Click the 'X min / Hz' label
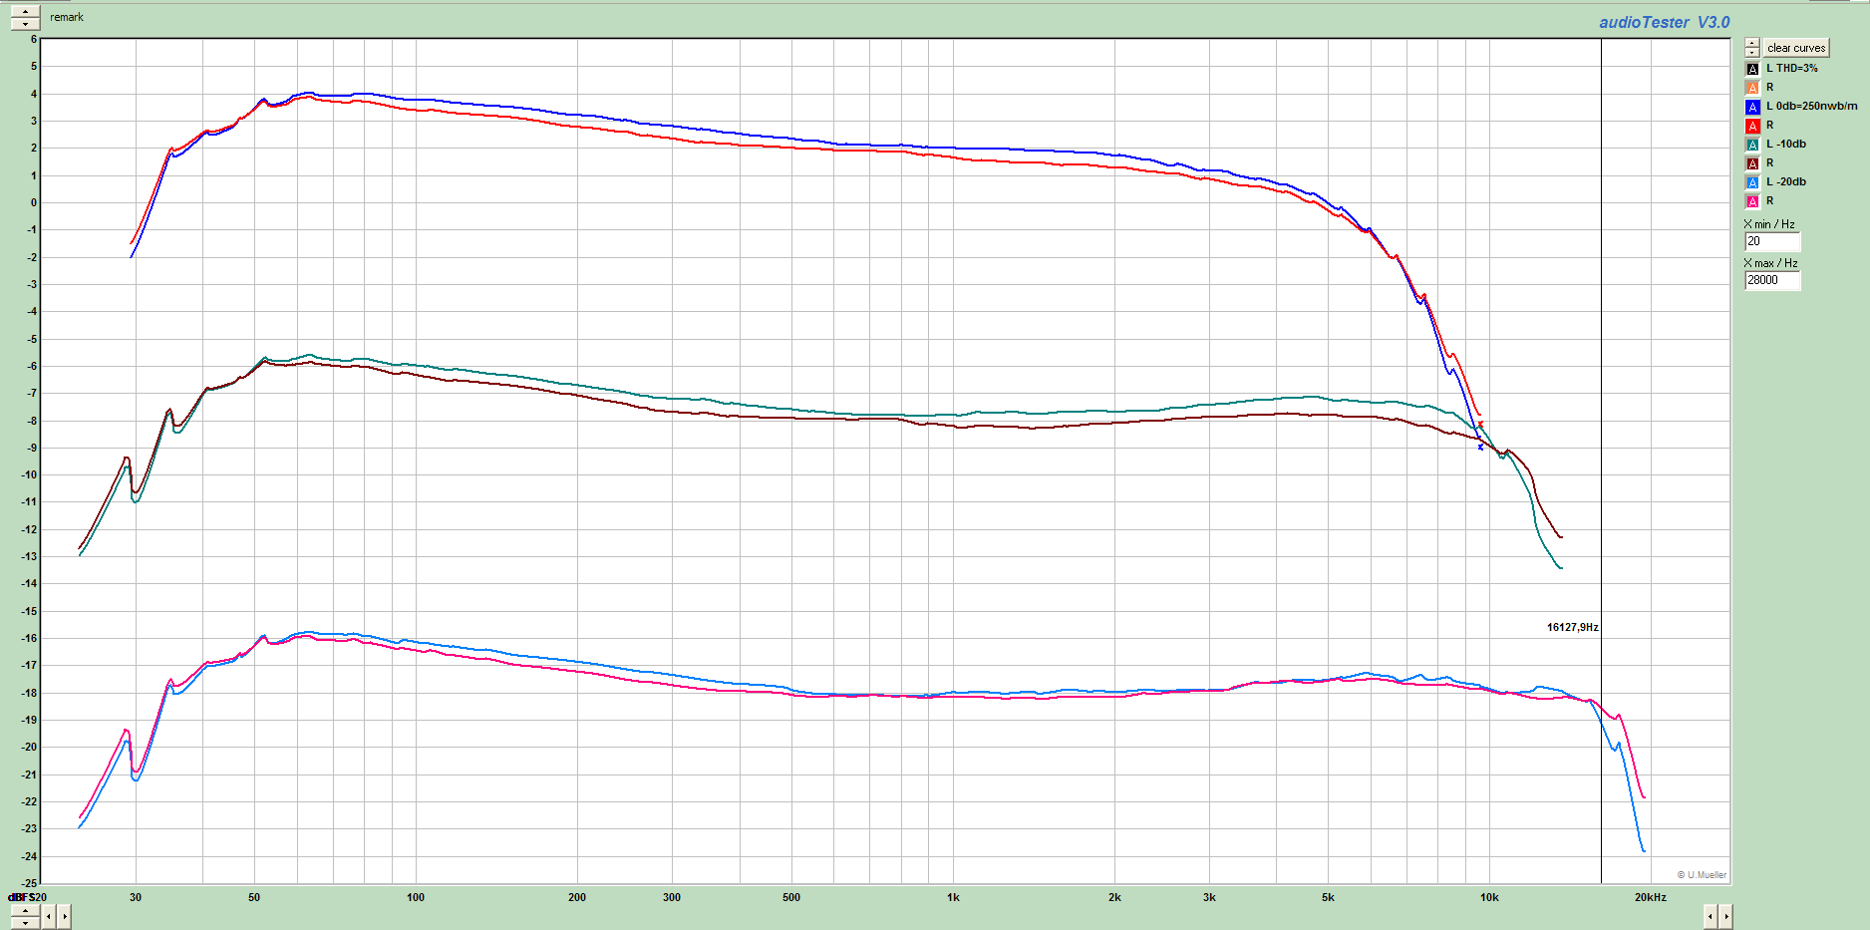Viewport: 1870px width, 930px height. pyautogui.click(x=1769, y=224)
